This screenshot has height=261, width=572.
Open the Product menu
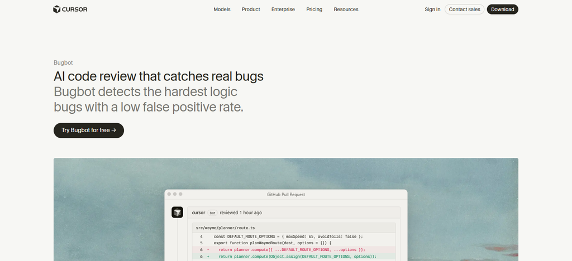pos(251,9)
